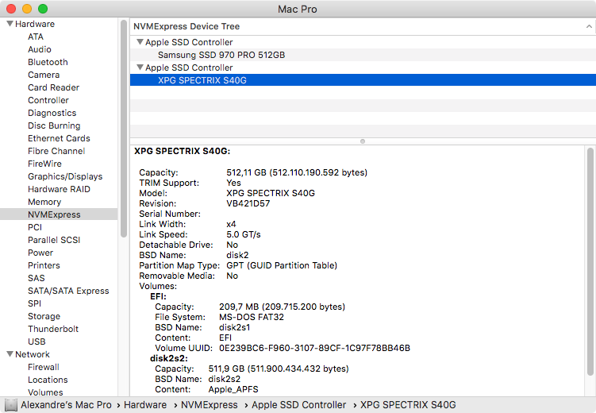596x413 pixels.
Task: Click the GPT (GUID Partition Table) value
Action: pyautogui.click(x=282, y=265)
